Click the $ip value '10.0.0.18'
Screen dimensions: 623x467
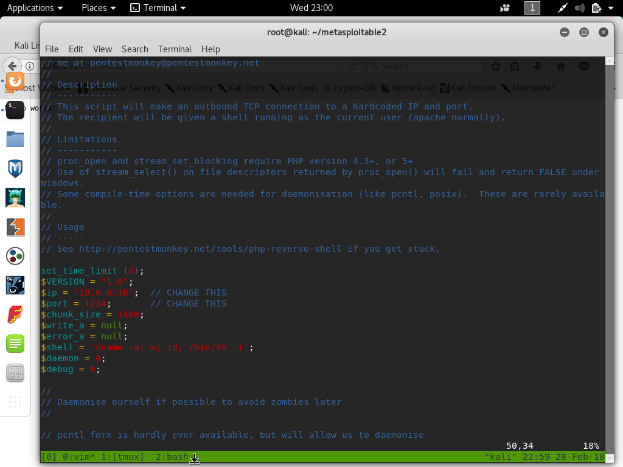[x=103, y=292]
